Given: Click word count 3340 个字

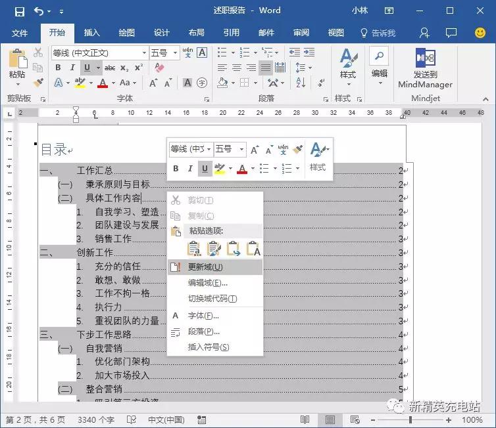Looking at the screenshot, I should pos(96,419).
